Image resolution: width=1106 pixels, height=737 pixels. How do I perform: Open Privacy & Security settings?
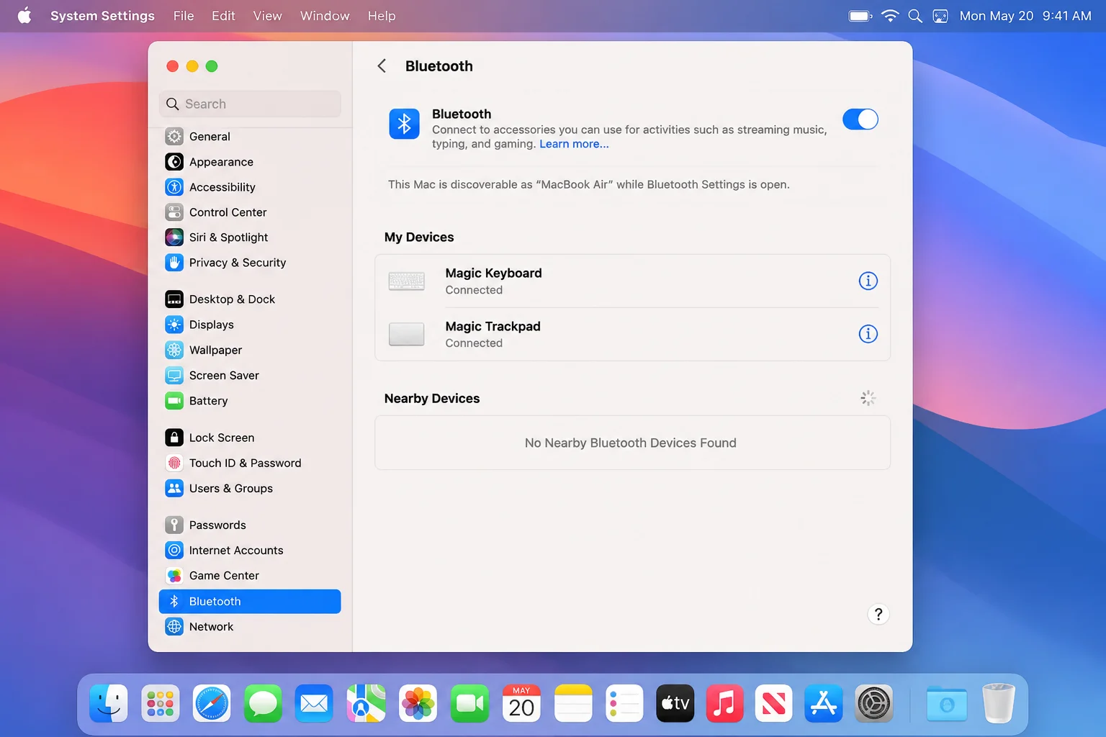250,263
